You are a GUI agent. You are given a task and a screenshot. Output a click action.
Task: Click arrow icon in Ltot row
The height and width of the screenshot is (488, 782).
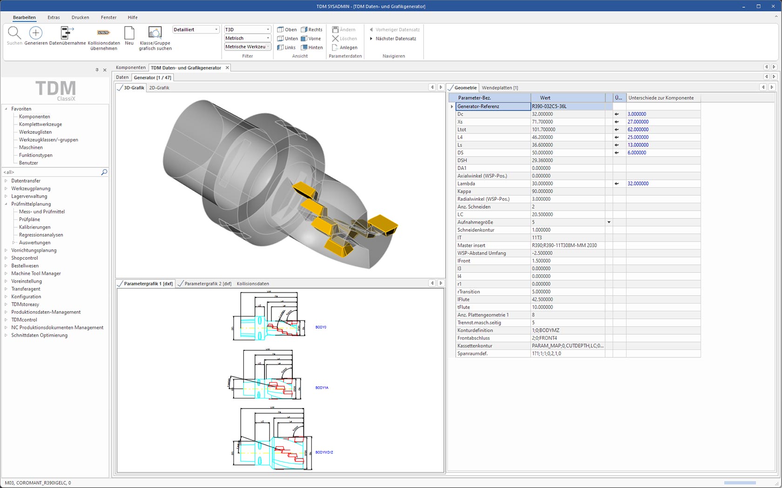(617, 130)
